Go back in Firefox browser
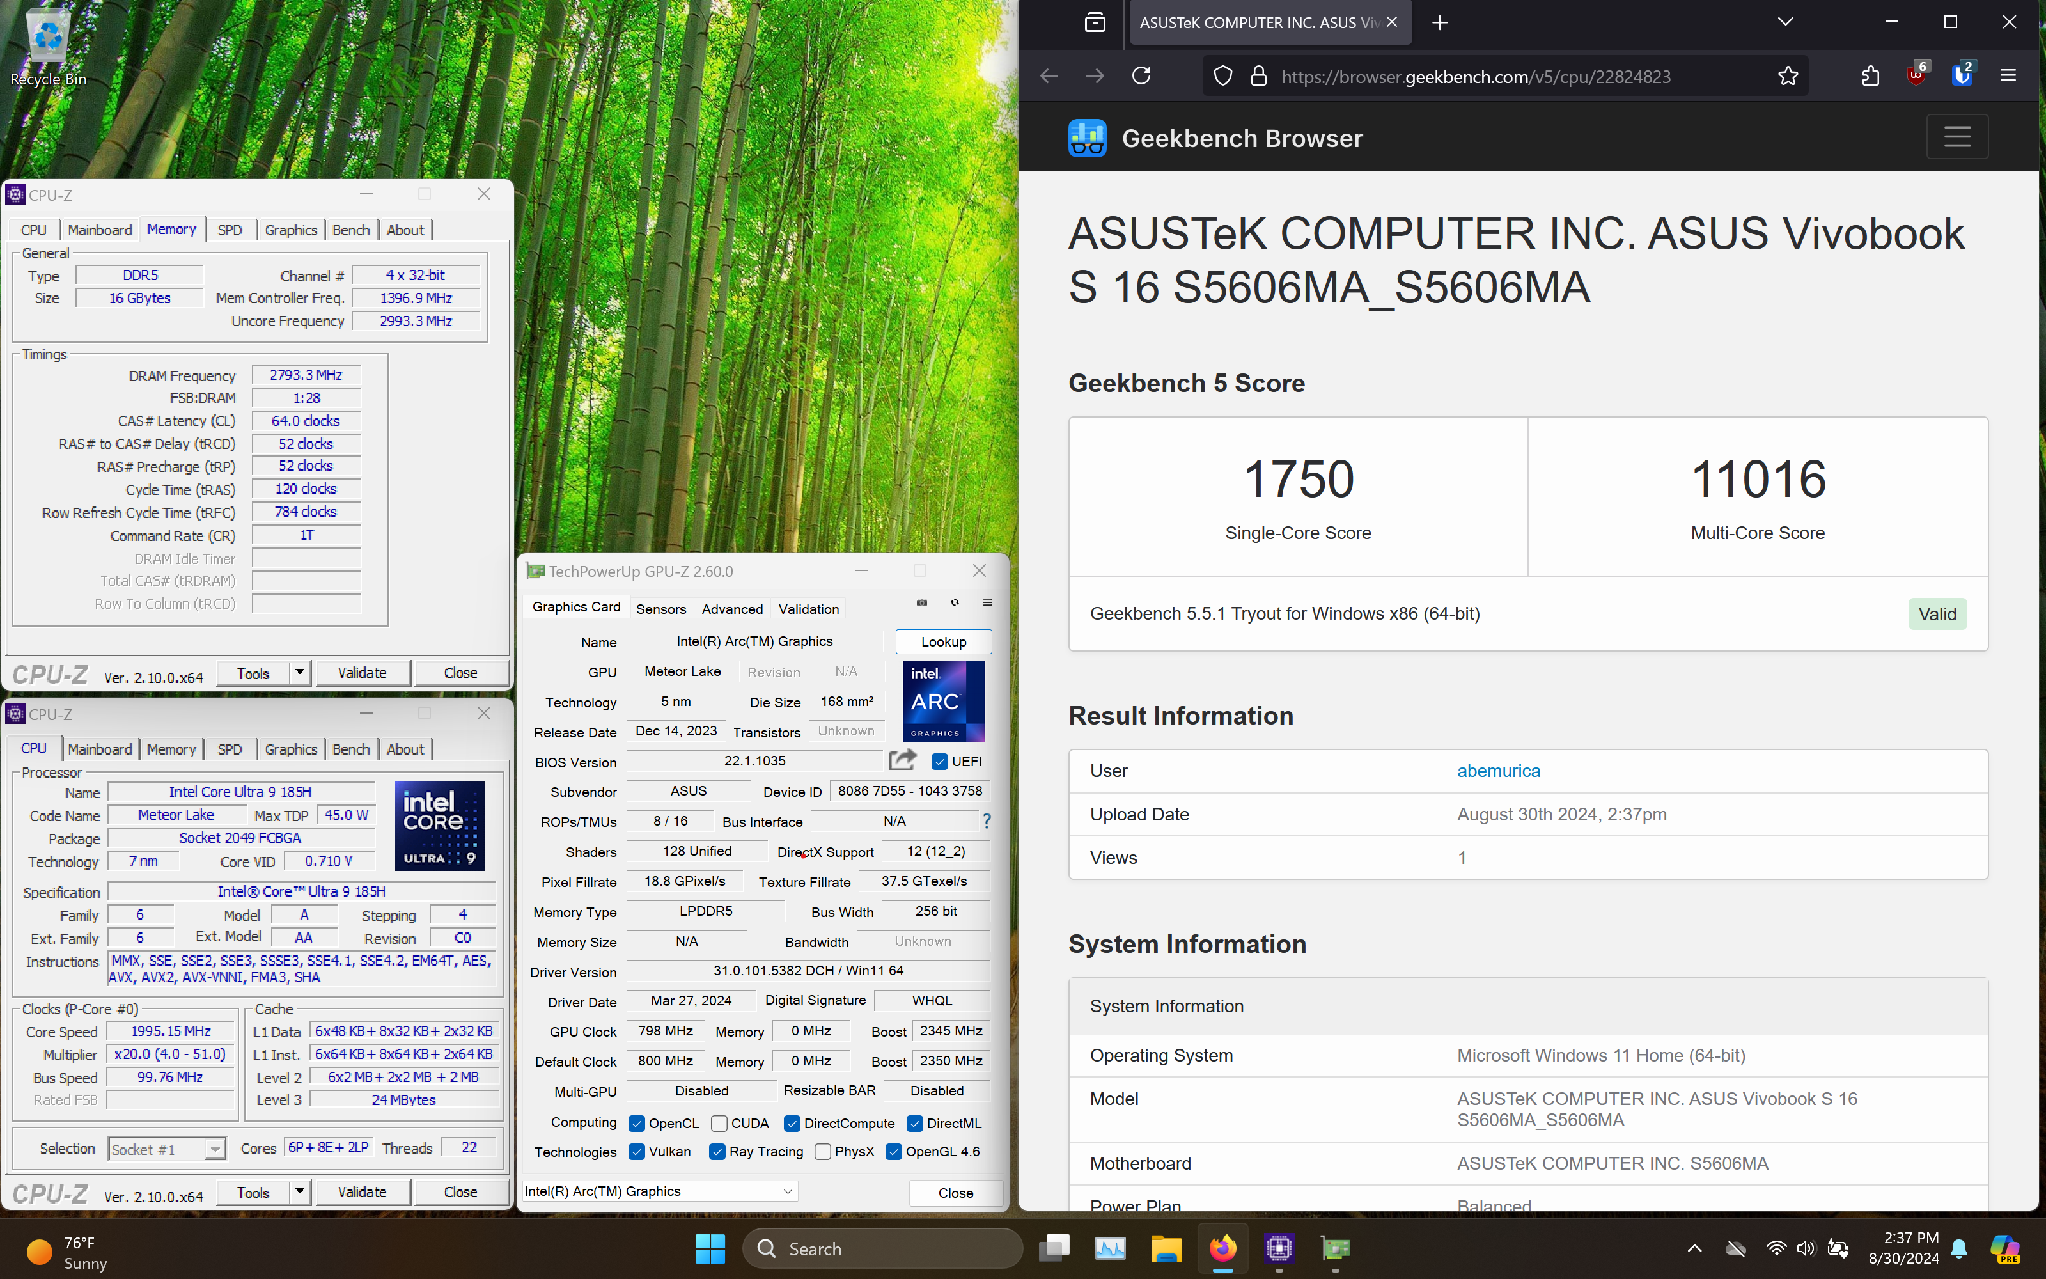 point(1049,76)
